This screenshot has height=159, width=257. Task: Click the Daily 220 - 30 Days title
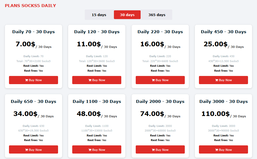click(160, 32)
